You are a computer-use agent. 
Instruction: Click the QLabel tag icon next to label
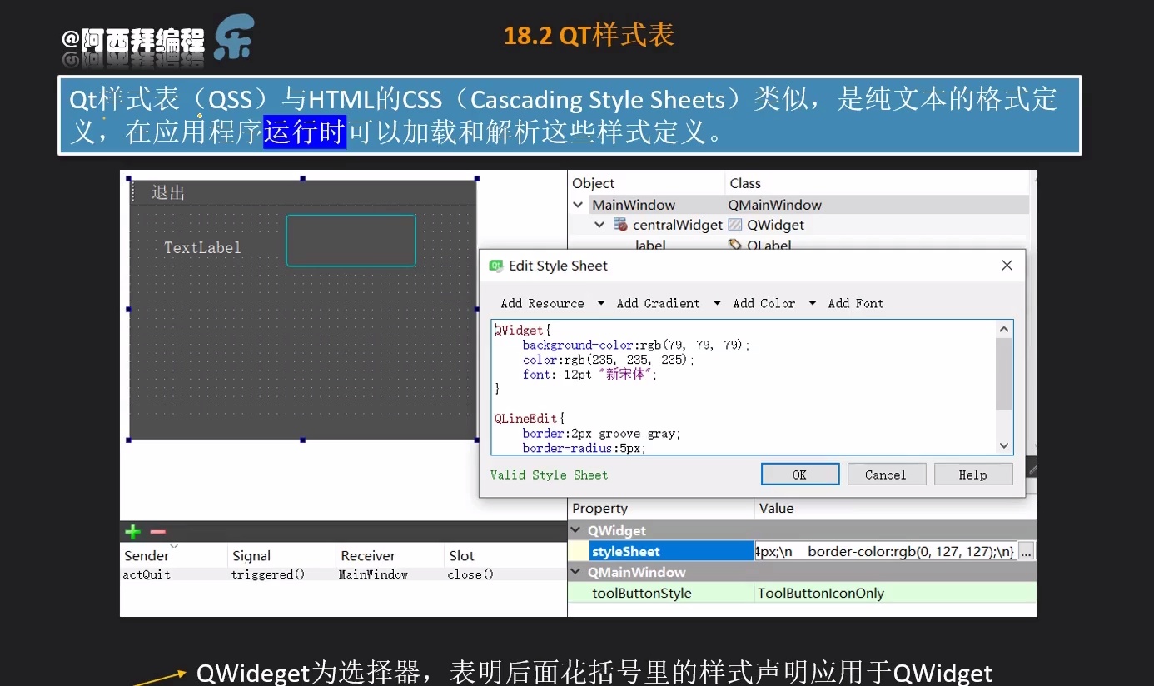coord(734,245)
